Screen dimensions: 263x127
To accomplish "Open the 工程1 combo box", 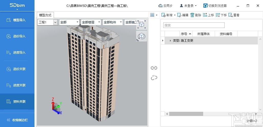I will (47, 22).
